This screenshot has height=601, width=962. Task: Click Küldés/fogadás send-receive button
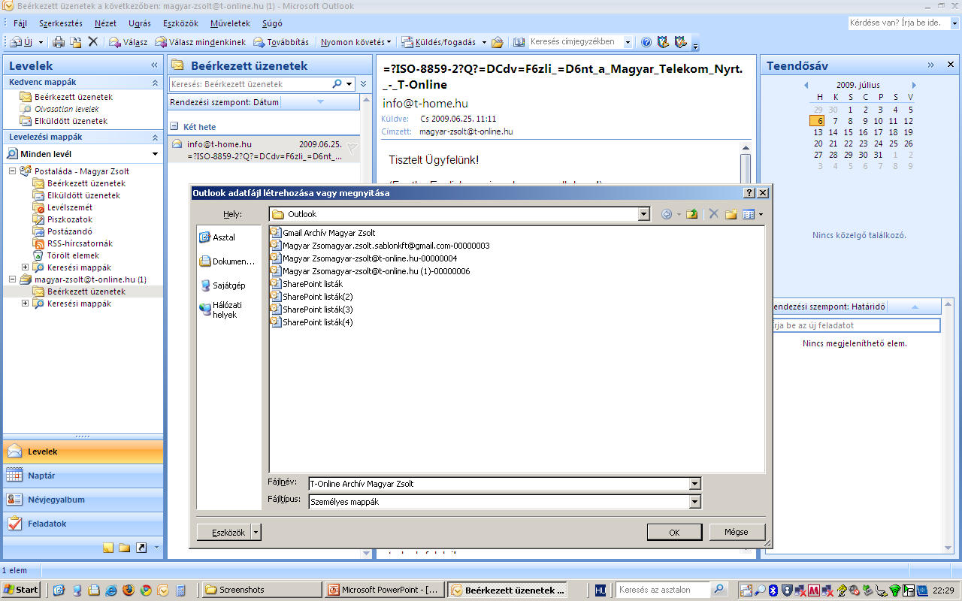click(x=438, y=42)
